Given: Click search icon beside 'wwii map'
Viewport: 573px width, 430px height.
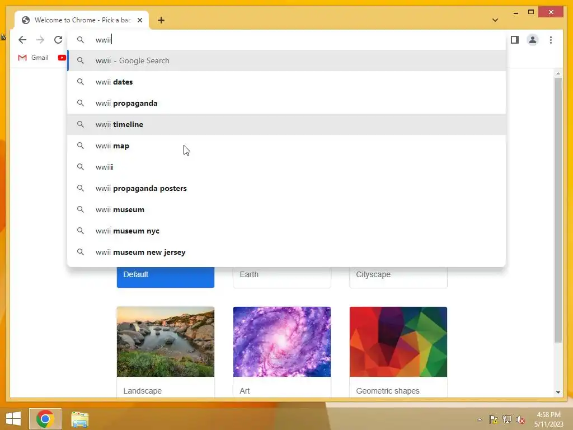Looking at the screenshot, I should click(81, 146).
